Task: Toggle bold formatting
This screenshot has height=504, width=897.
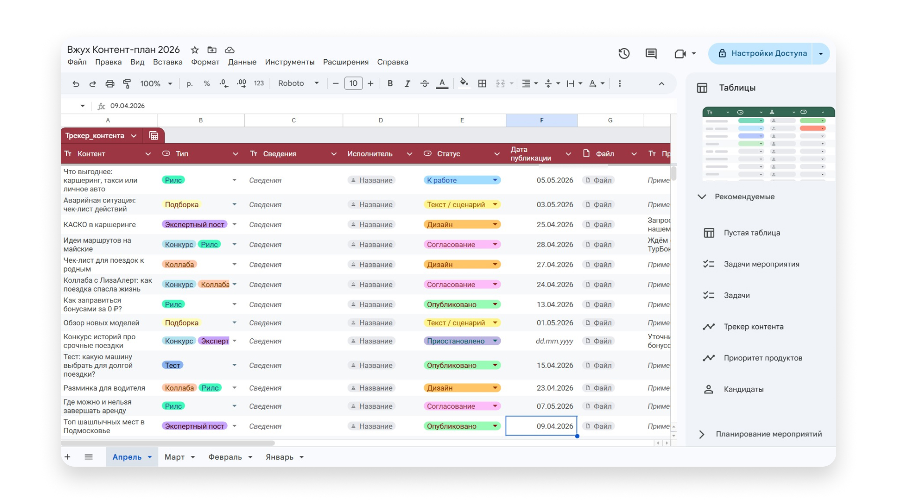Action: pos(390,84)
